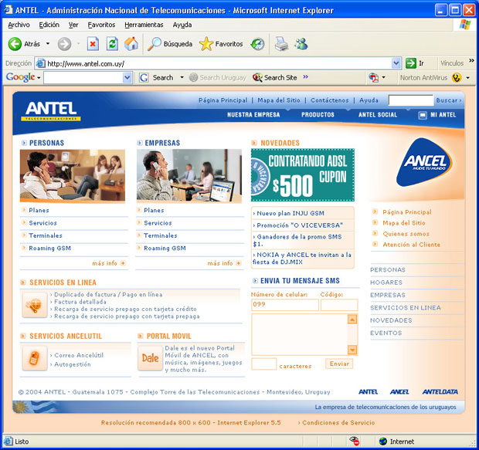Print the page using the printer icon

(x=282, y=44)
